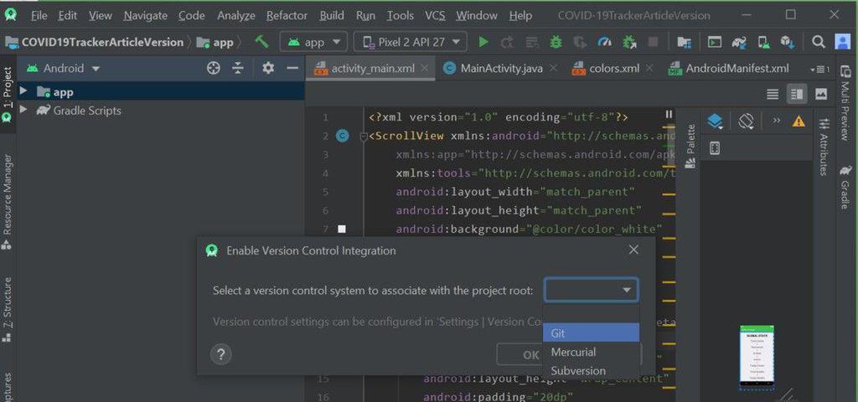The image size is (858, 402).
Task: Expand more preview toolbar options chevron
Action: tap(776, 121)
